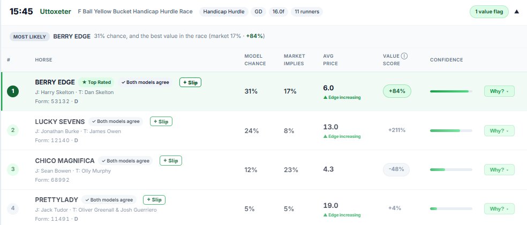The height and width of the screenshot is (225, 527).
Task: Add PRETTYLADY to slip
Action: pyautogui.click(x=154, y=200)
